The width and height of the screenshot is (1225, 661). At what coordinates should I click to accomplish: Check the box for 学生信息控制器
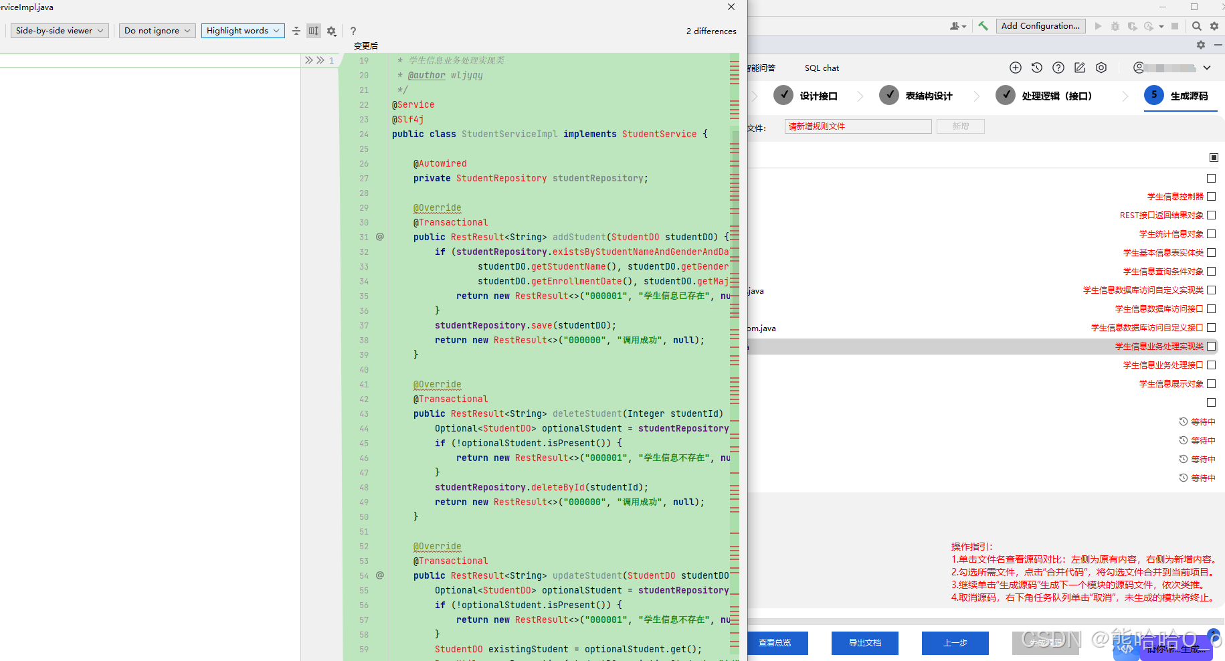click(x=1212, y=197)
